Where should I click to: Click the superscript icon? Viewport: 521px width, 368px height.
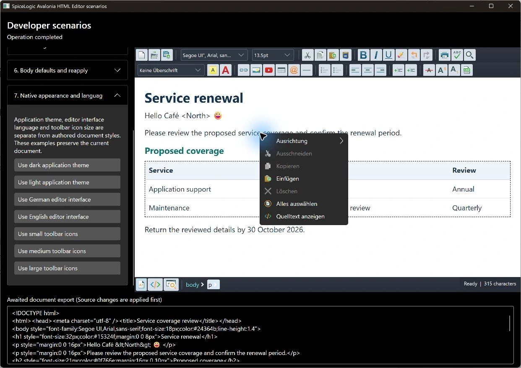point(442,70)
